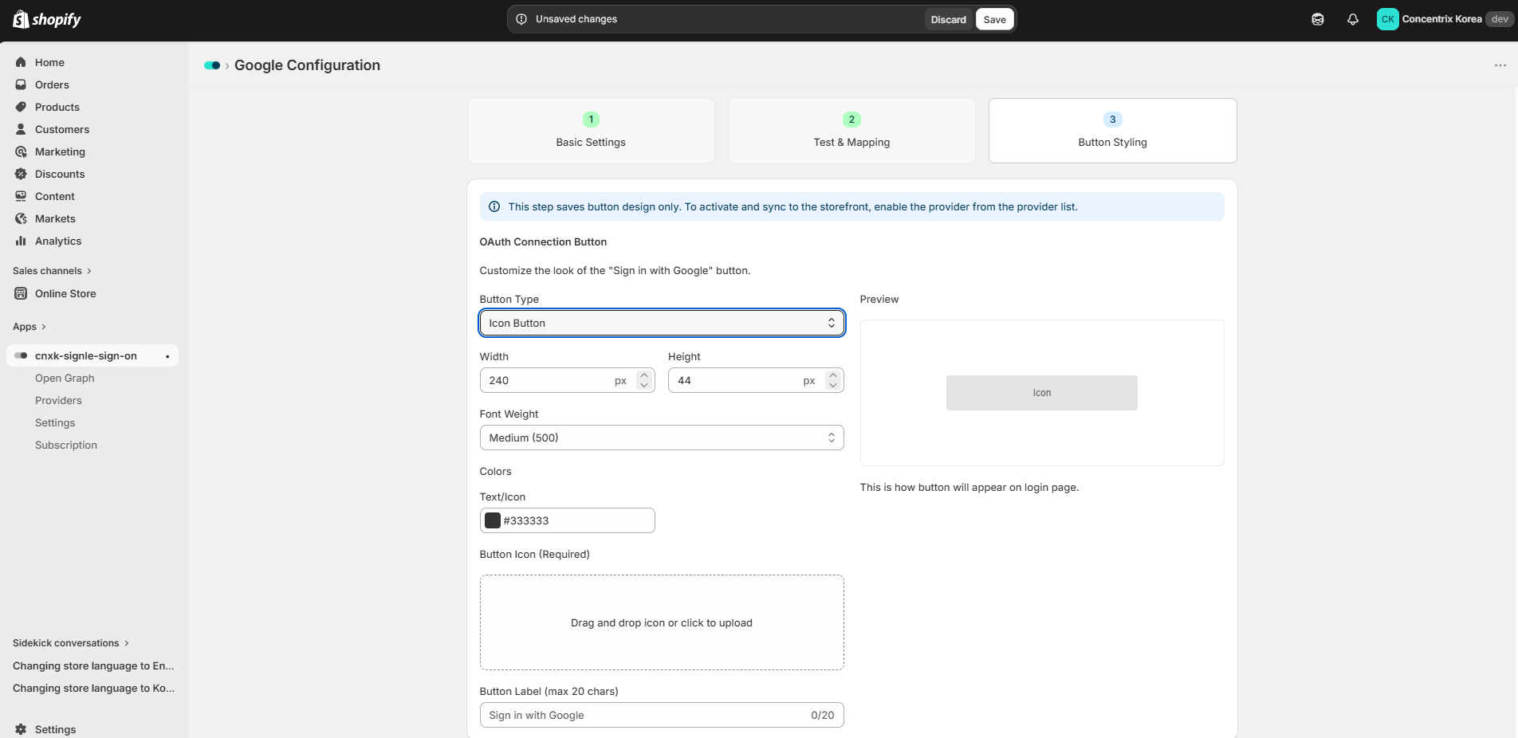Go to Products page
This screenshot has width=1518, height=738.
[57, 107]
